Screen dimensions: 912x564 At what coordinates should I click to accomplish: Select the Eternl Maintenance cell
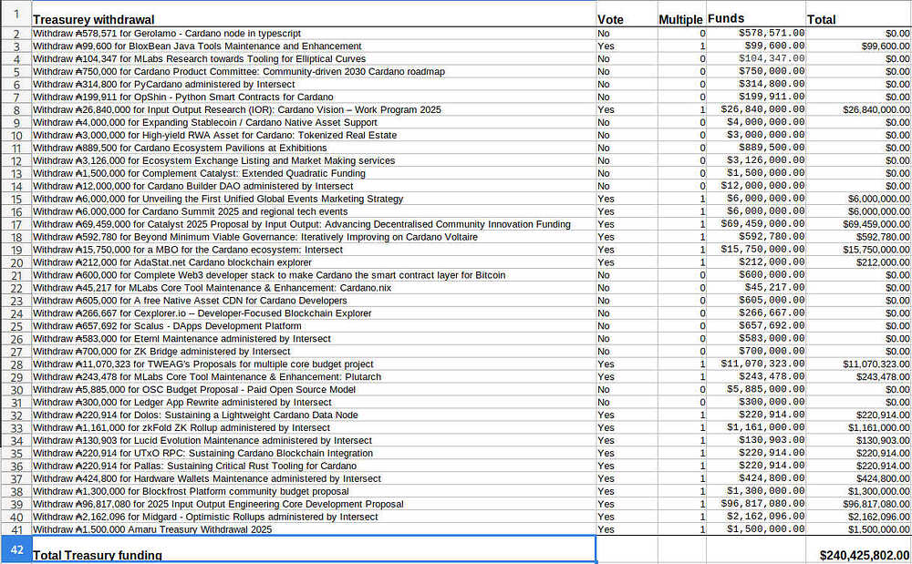(314, 339)
